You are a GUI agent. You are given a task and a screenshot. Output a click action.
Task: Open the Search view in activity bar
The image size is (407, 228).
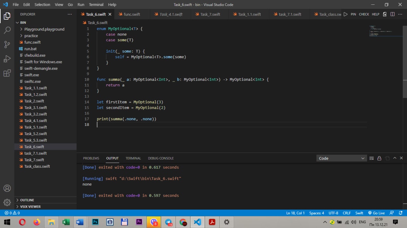coord(7,30)
